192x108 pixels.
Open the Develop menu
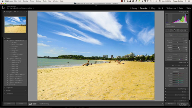point(25,1)
